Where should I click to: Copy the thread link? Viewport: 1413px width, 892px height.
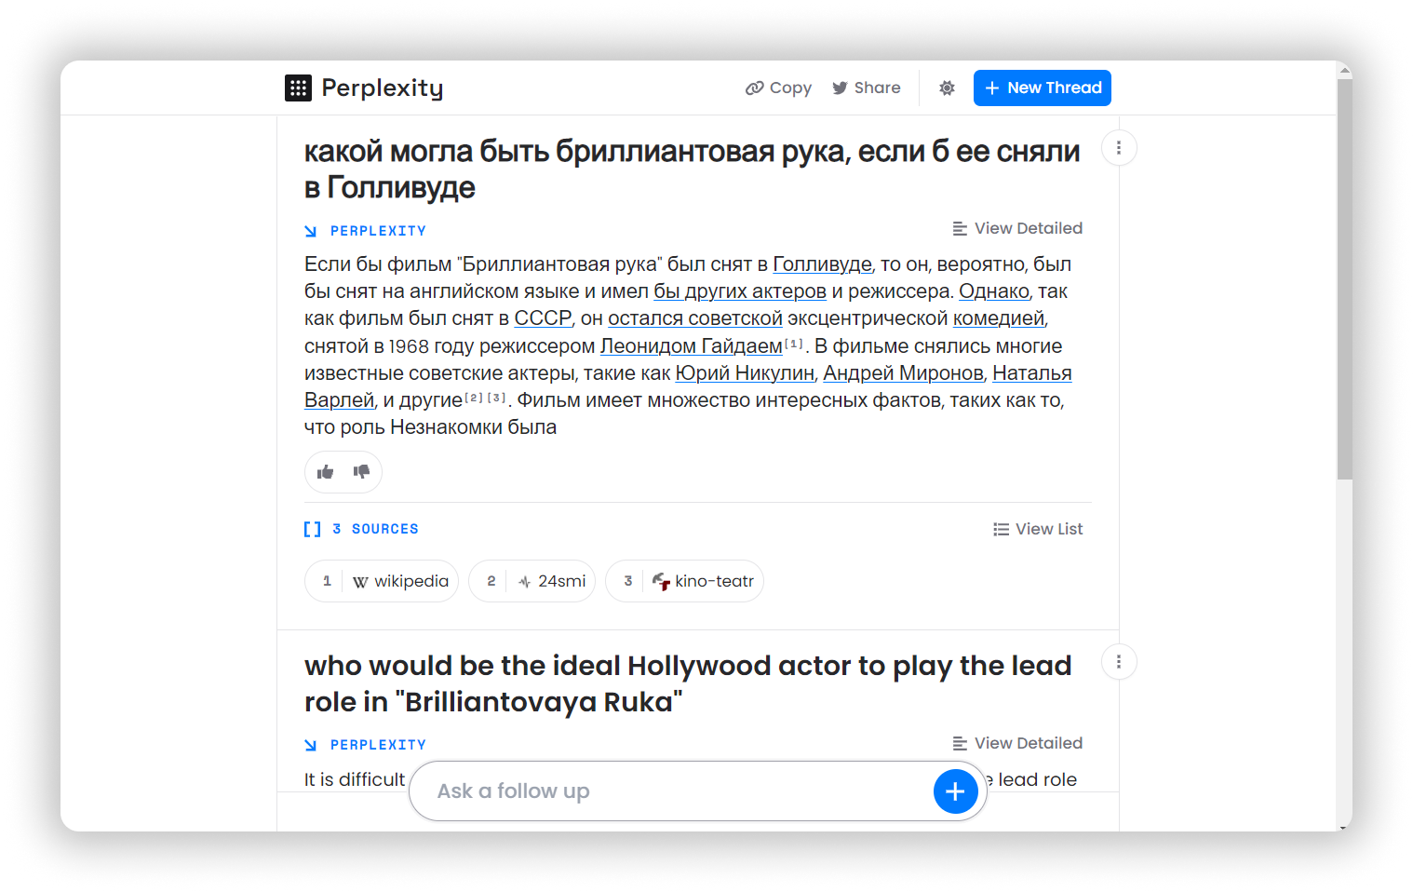click(779, 88)
